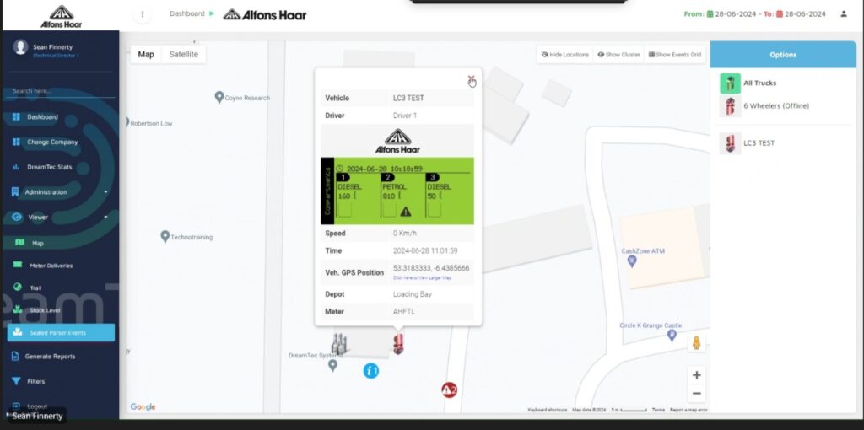The image size is (864, 430).
Task: Click the Circle K Grange Castle pin
Action: click(672, 336)
